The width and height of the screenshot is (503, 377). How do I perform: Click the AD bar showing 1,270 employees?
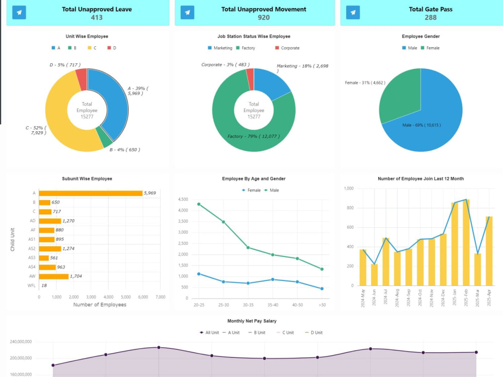50,221
